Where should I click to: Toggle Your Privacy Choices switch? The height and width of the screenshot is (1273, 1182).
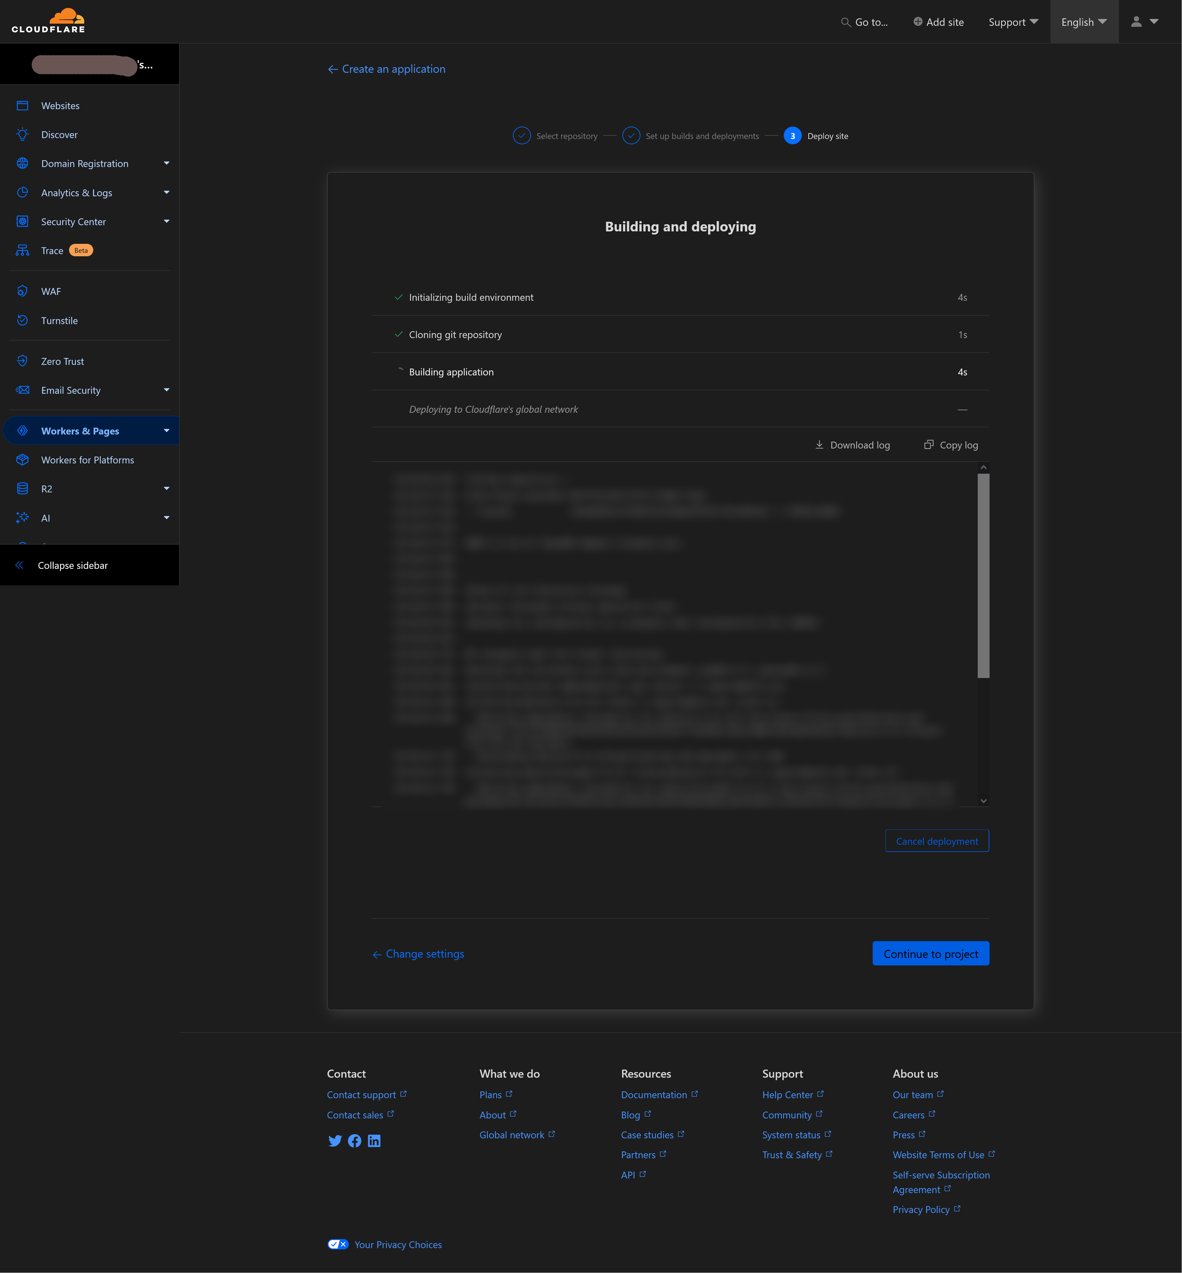click(x=338, y=1244)
